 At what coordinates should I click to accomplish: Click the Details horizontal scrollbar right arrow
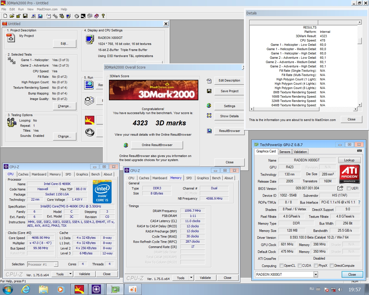[x=355, y=109]
